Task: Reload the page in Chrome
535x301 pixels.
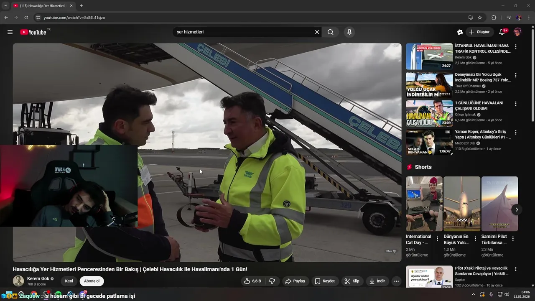Action: pyautogui.click(x=26, y=18)
